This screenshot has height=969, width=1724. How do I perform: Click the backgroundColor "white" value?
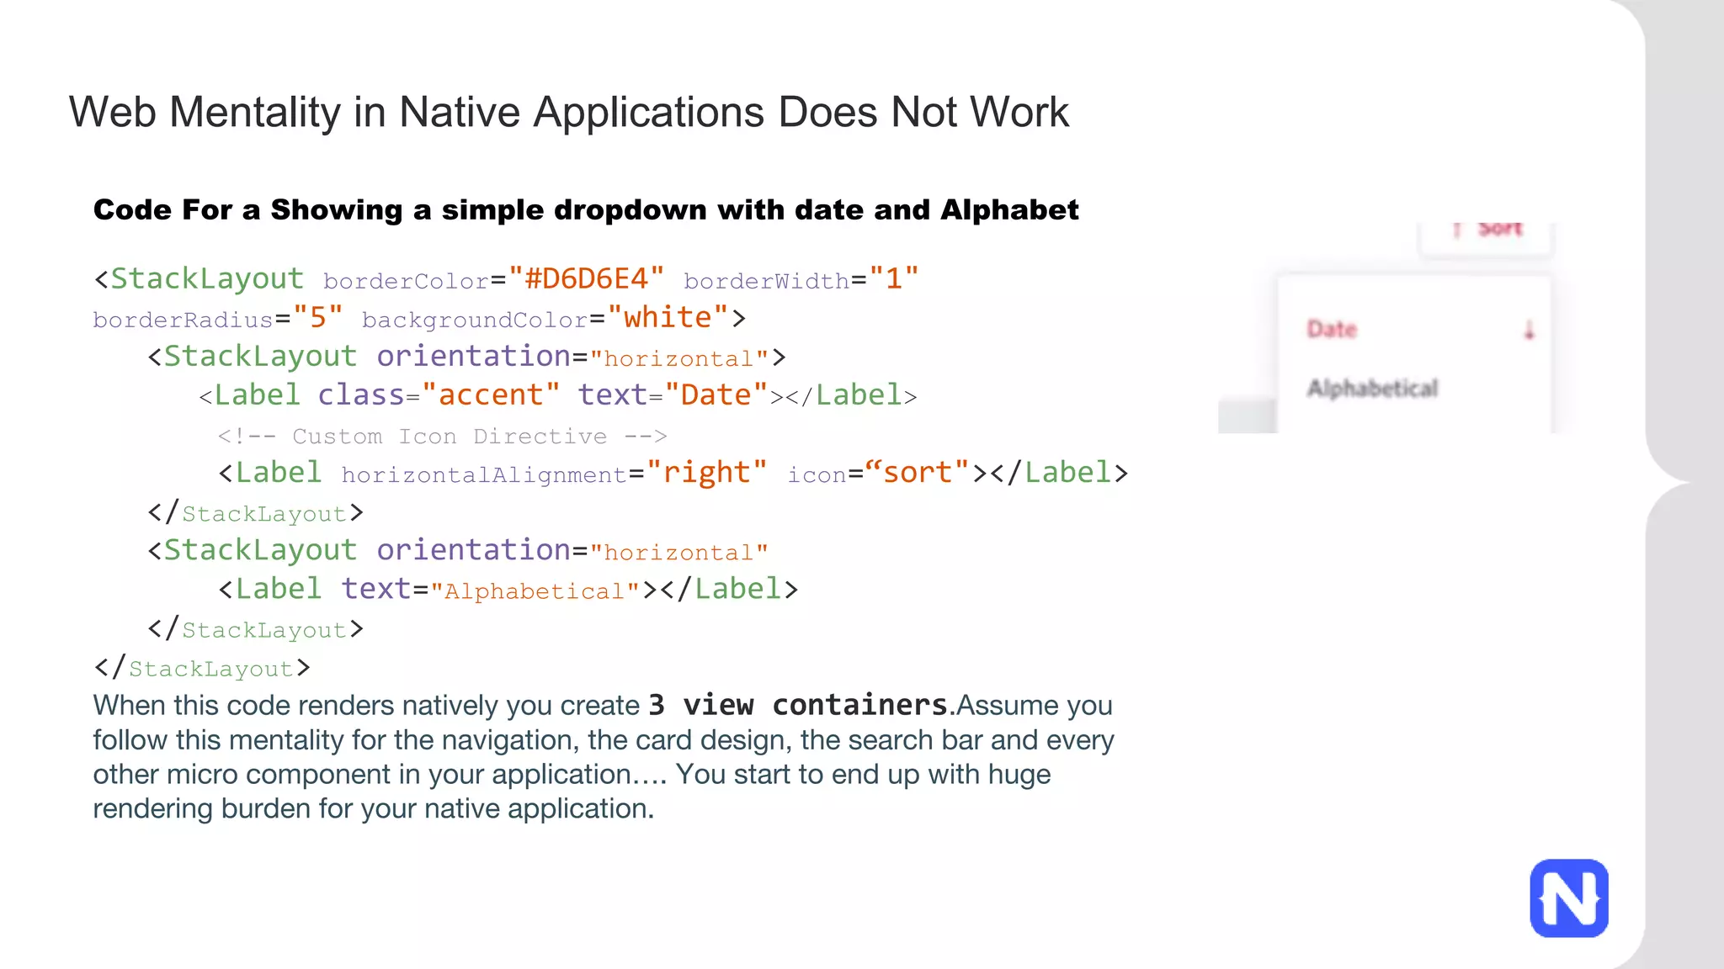(668, 317)
